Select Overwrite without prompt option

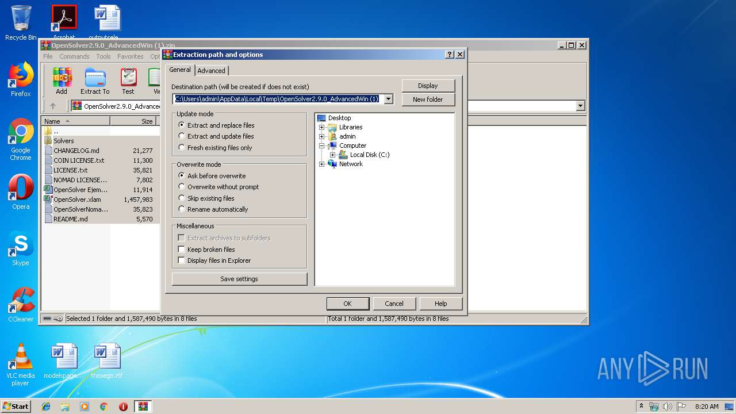[x=218, y=187]
